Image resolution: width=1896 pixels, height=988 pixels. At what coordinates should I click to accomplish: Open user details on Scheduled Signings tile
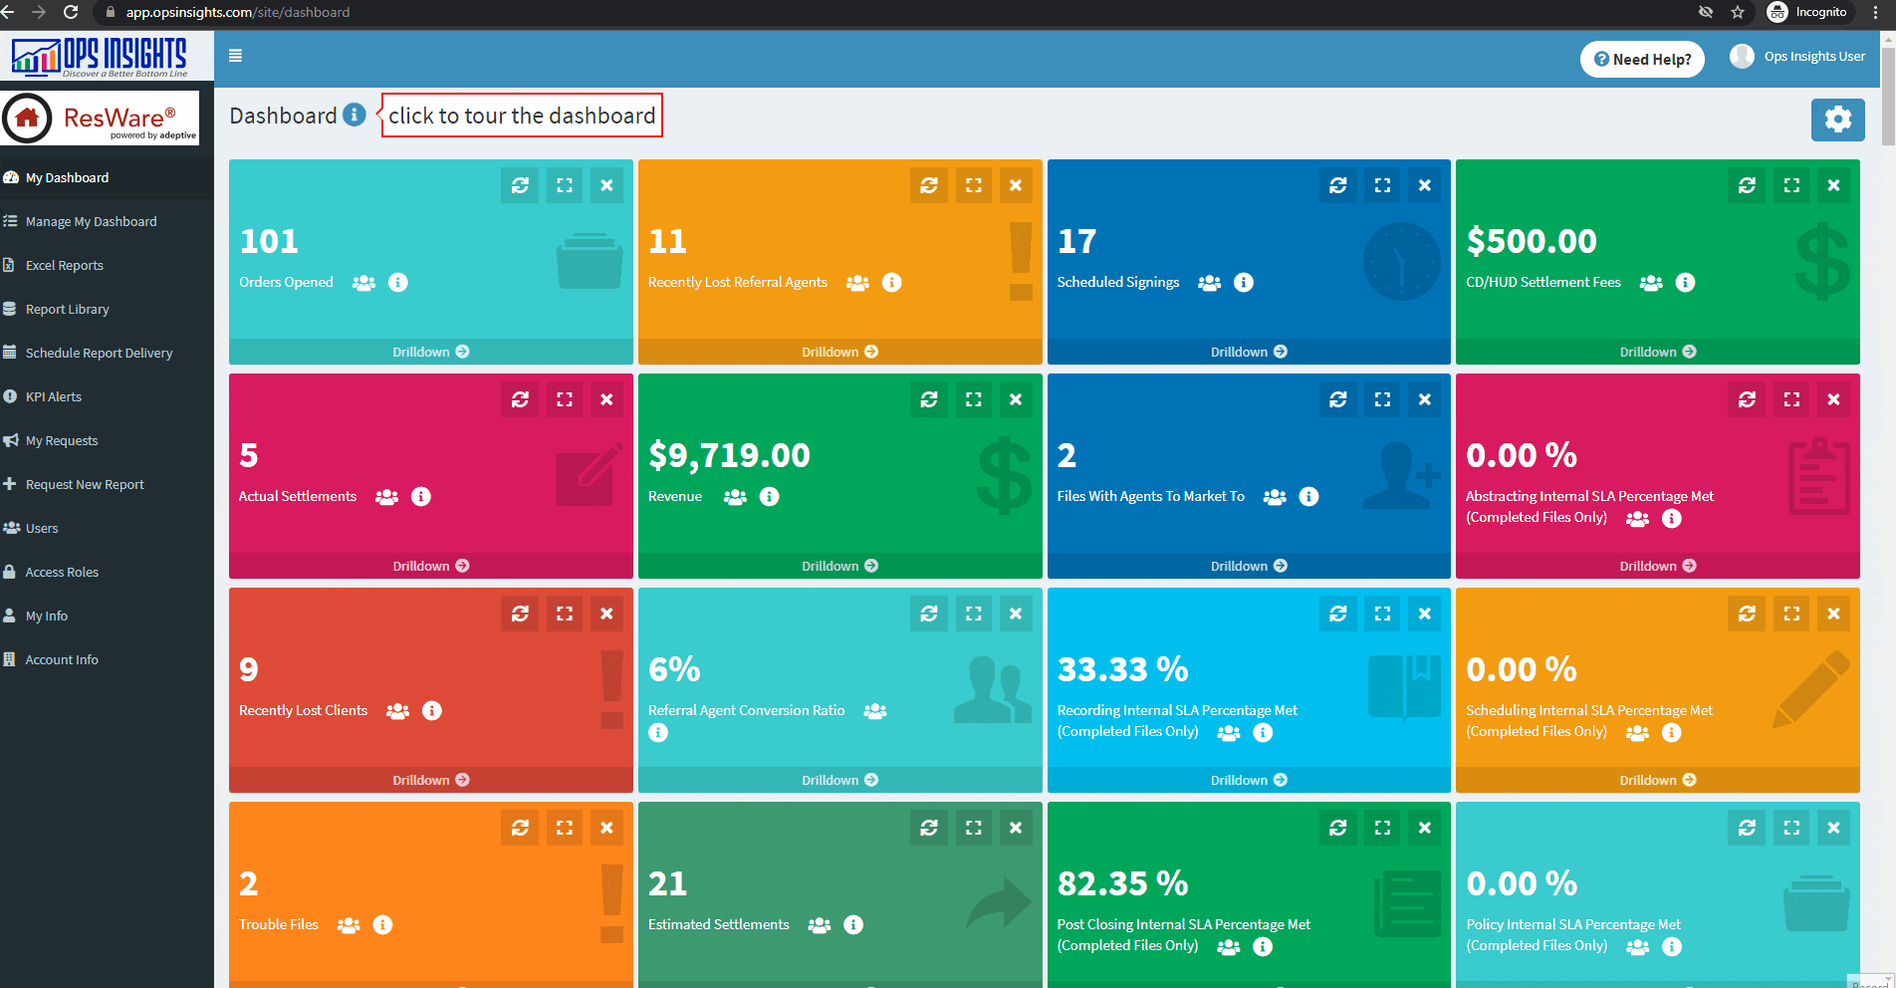coord(1208,282)
